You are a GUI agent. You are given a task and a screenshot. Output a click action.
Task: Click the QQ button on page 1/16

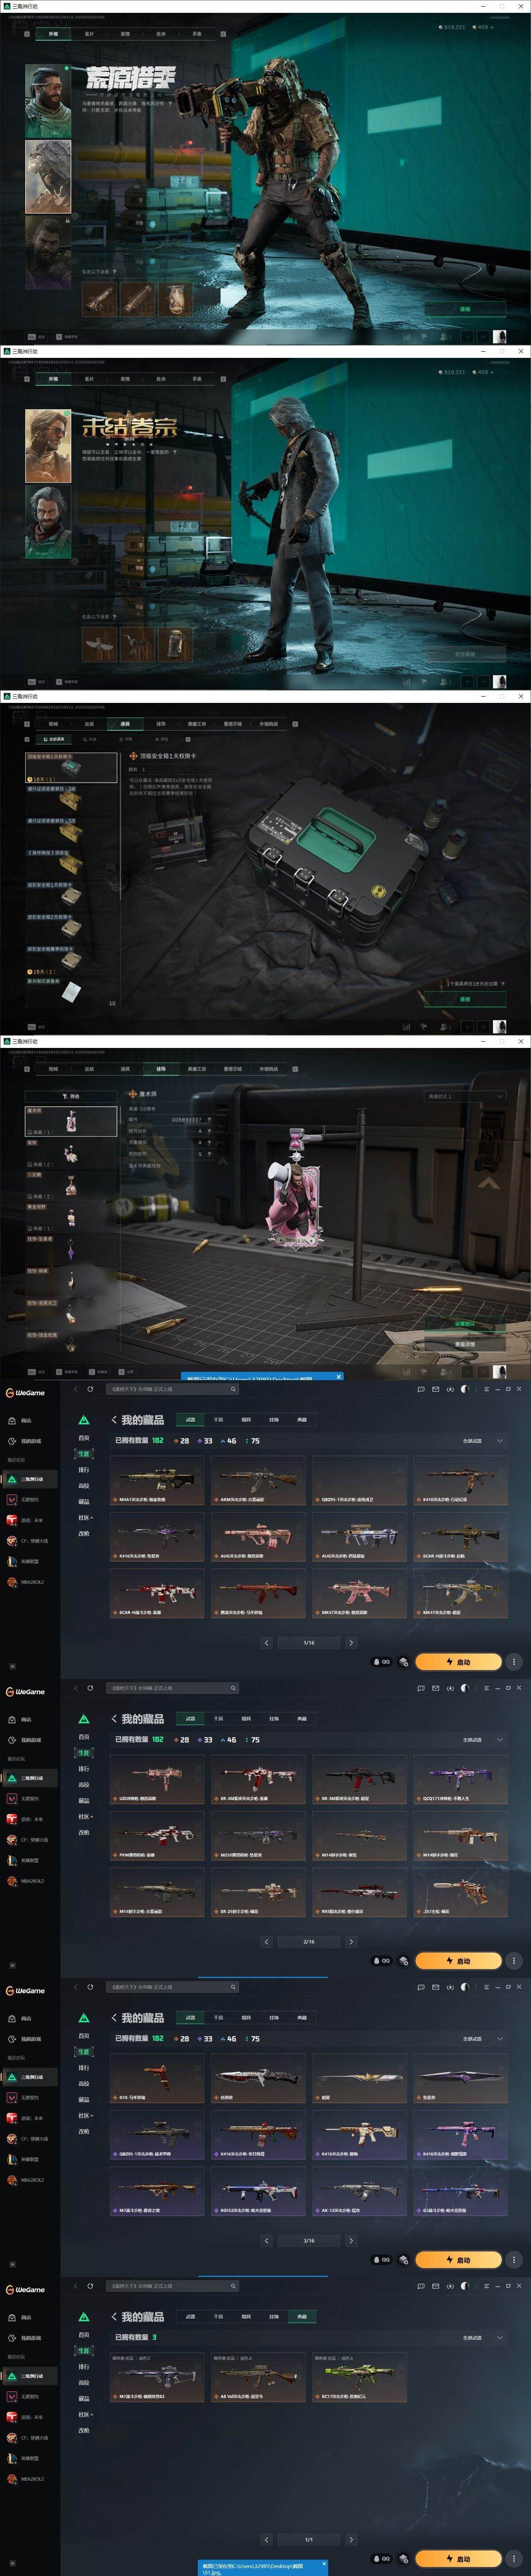point(382,1662)
